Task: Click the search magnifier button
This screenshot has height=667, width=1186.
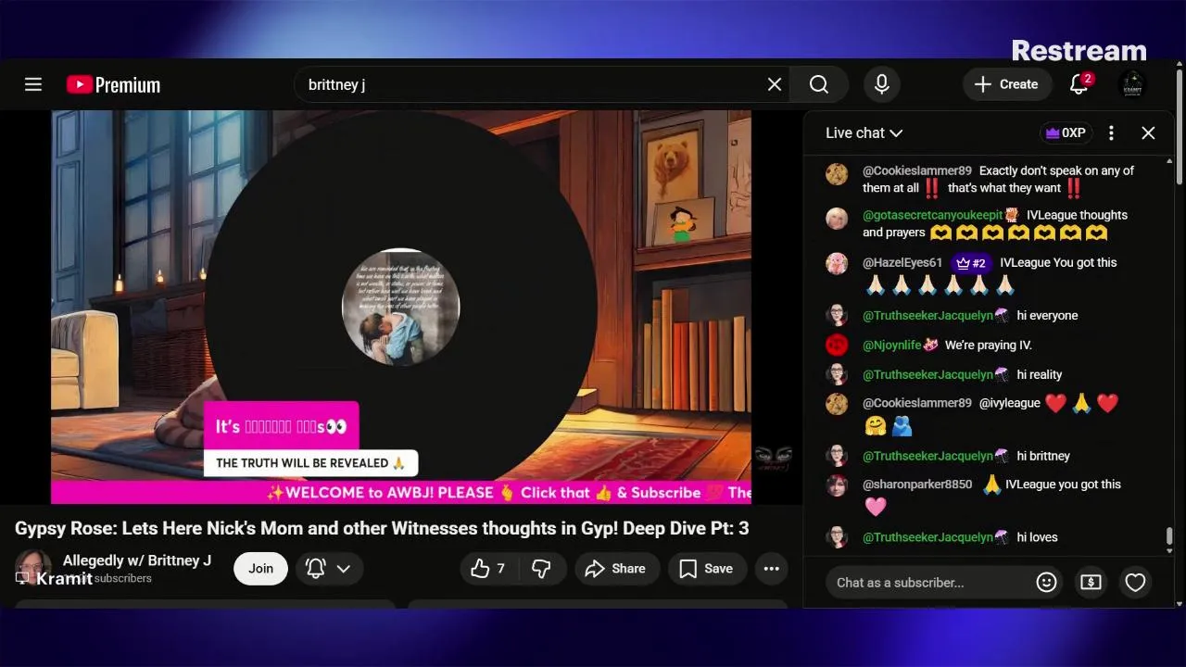Action: pyautogui.click(x=819, y=84)
